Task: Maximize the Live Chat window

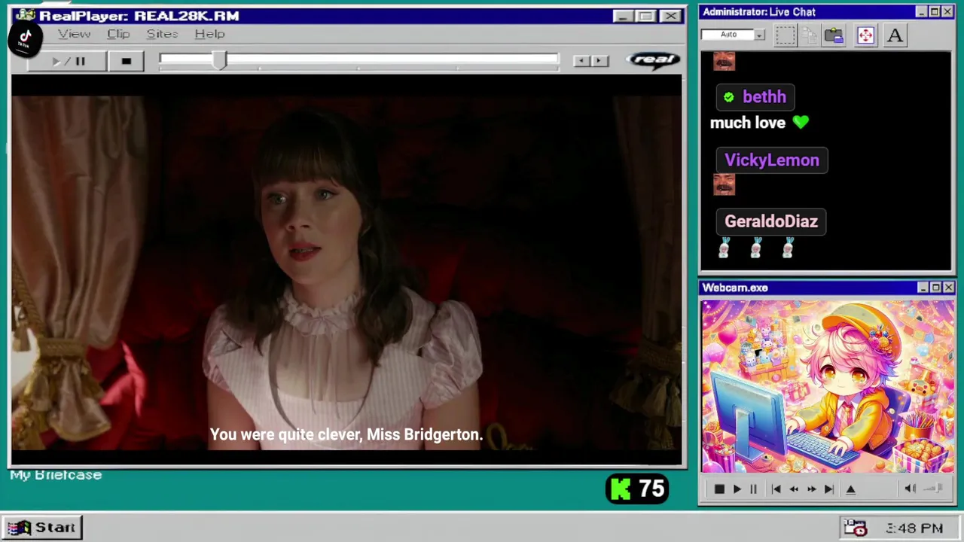Action: click(934, 12)
